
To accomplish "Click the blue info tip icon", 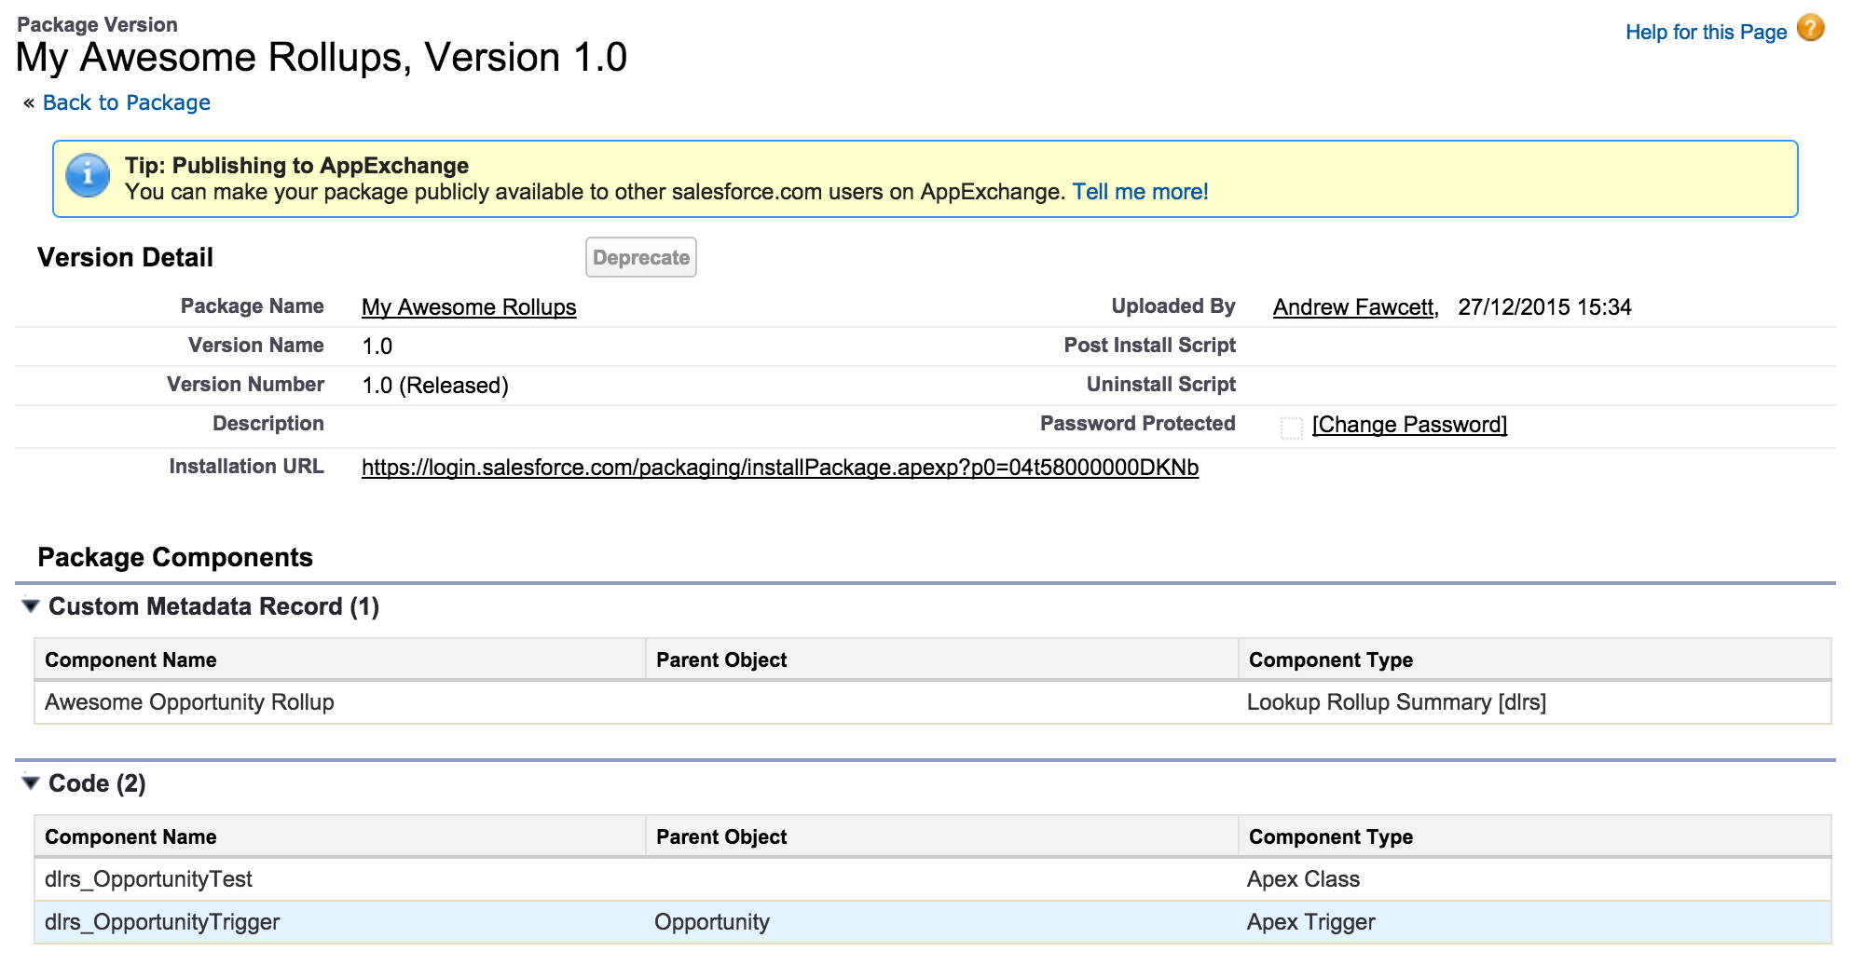I will pos(88,176).
